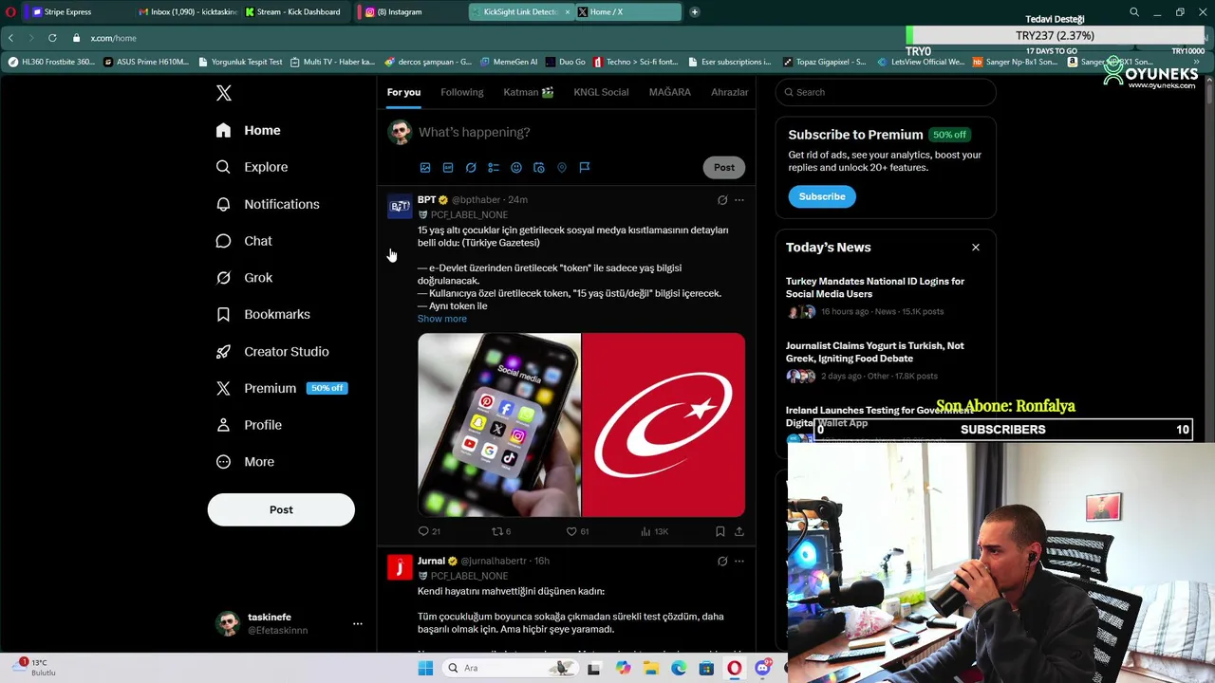1215x683 pixels.
Task: Repost the BPT post
Action: tap(501, 531)
